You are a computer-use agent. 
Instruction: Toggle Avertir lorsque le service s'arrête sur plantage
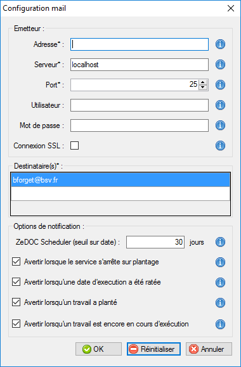pyautogui.click(x=16, y=262)
